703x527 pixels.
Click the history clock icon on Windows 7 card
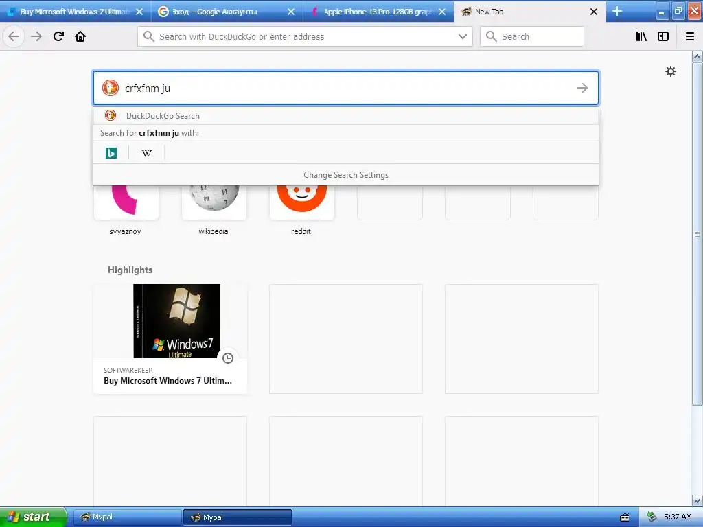[x=228, y=358]
